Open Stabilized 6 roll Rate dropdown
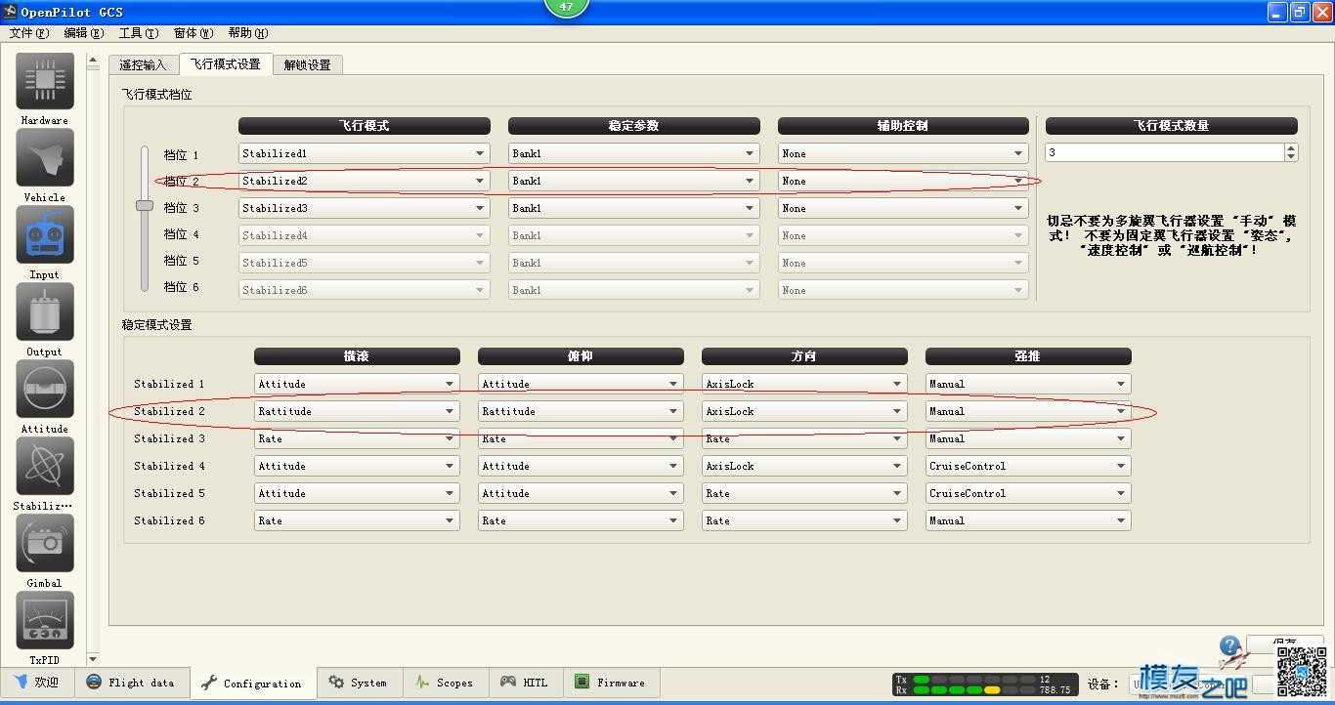1335x705 pixels. (357, 520)
